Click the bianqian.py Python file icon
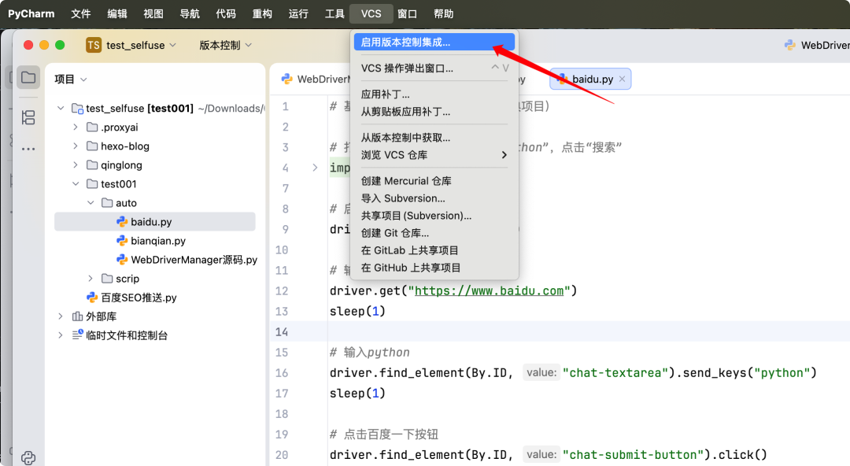Viewport: 850px width, 466px height. point(122,240)
